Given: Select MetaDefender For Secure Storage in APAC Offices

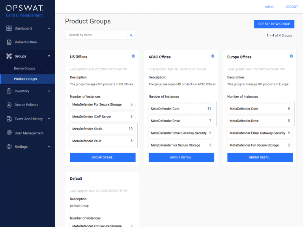Looking at the screenshot, I should pyautogui.click(x=181, y=145).
